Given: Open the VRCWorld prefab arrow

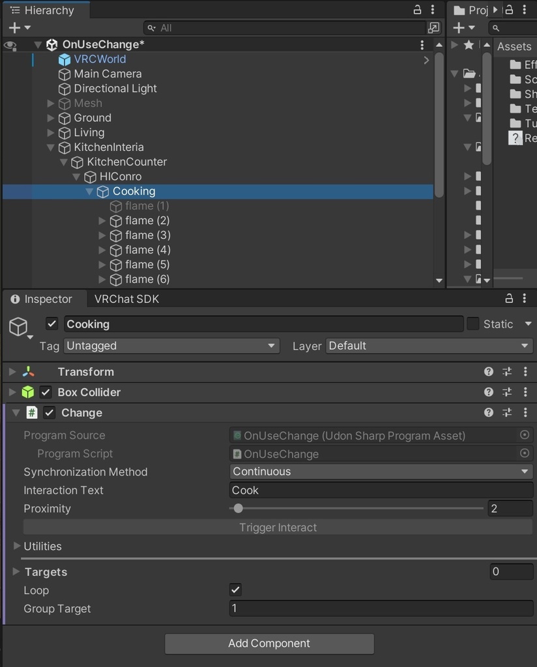Looking at the screenshot, I should (x=426, y=60).
